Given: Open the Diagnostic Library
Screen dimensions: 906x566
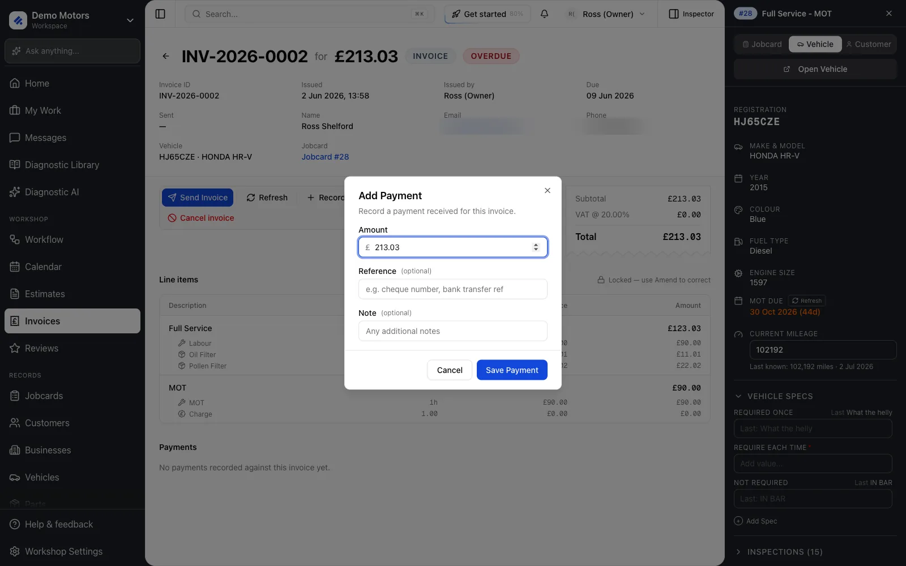Looking at the screenshot, I should [x=72, y=165].
